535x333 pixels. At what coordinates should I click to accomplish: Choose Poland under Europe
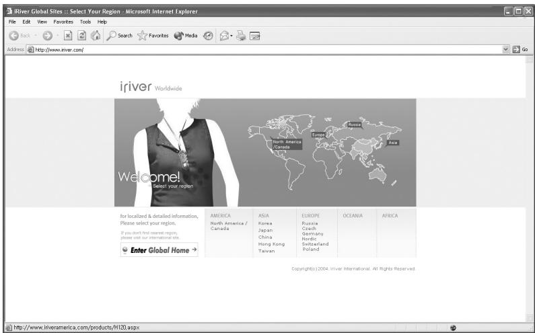click(311, 249)
